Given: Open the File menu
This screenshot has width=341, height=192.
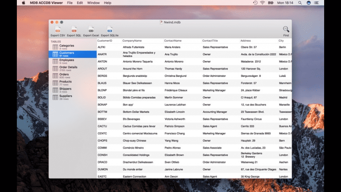Looking at the screenshot, I should (70, 3).
